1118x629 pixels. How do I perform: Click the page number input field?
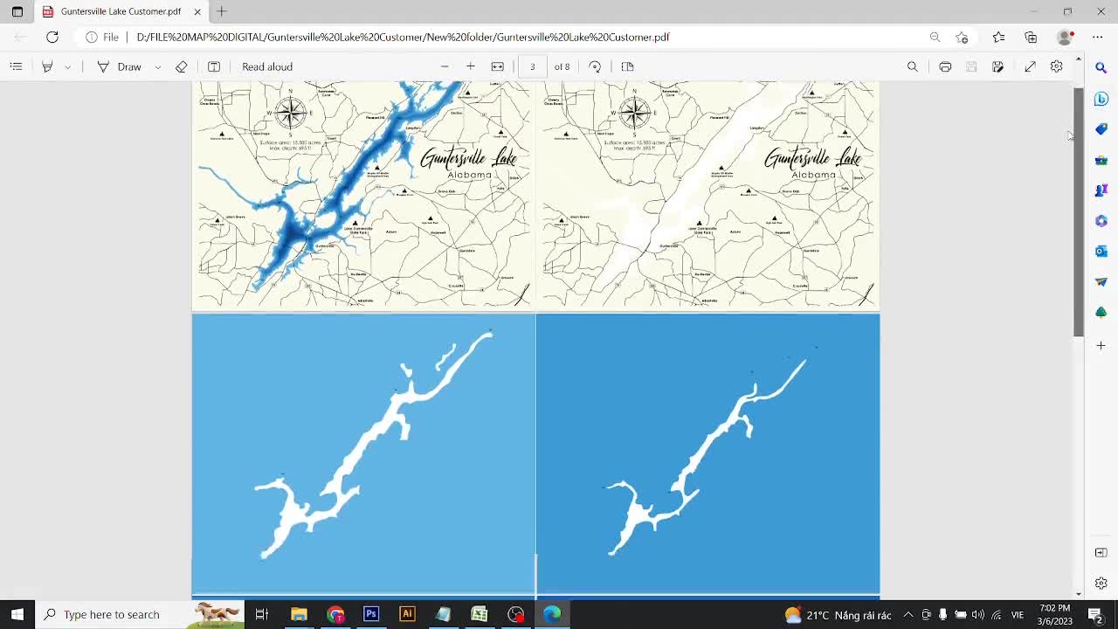(532, 66)
